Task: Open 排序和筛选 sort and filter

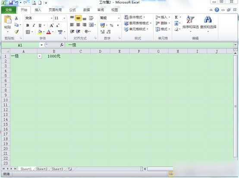Action: pos(191,24)
